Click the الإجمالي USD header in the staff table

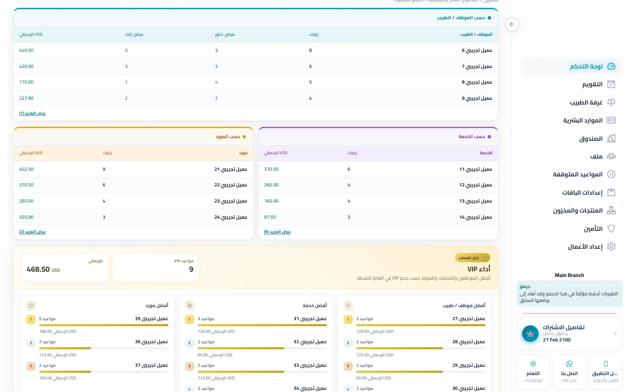(31, 34)
